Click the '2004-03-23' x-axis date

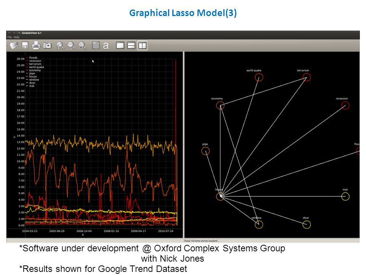30,231
